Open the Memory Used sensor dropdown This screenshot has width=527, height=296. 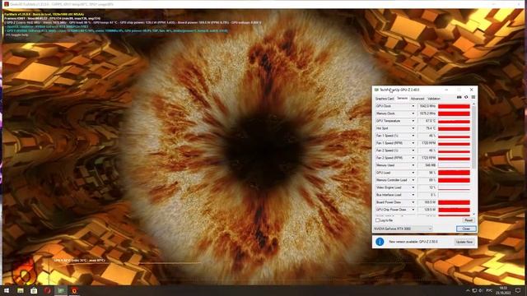(413, 165)
